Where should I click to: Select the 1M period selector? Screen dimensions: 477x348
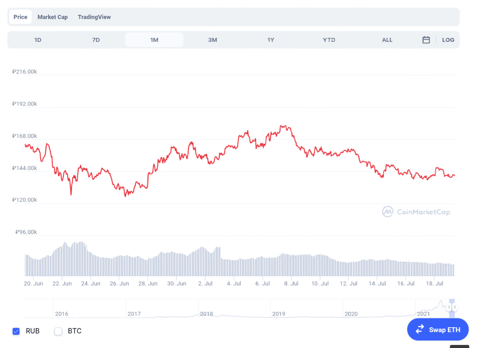point(154,40)
